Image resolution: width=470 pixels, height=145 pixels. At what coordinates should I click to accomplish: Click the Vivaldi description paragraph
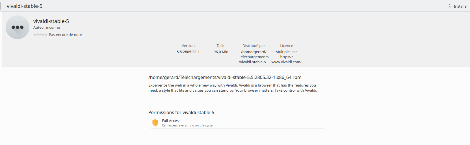[233, 88]
